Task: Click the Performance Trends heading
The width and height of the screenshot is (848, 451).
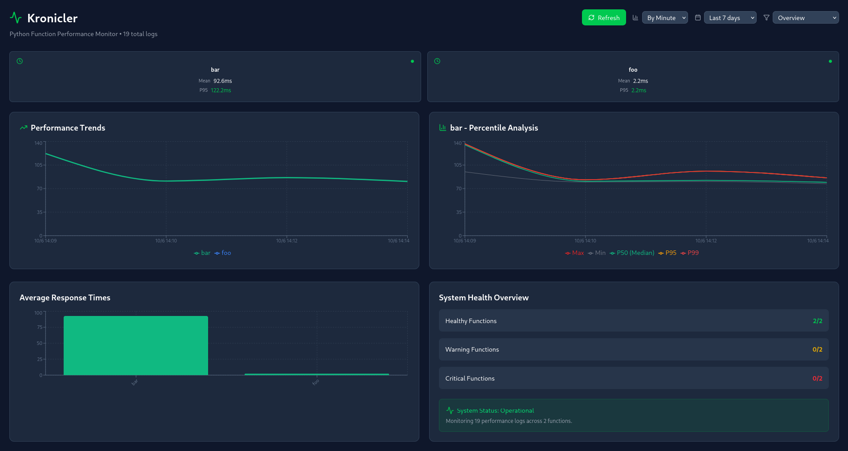Action: (x=68, y=128)
